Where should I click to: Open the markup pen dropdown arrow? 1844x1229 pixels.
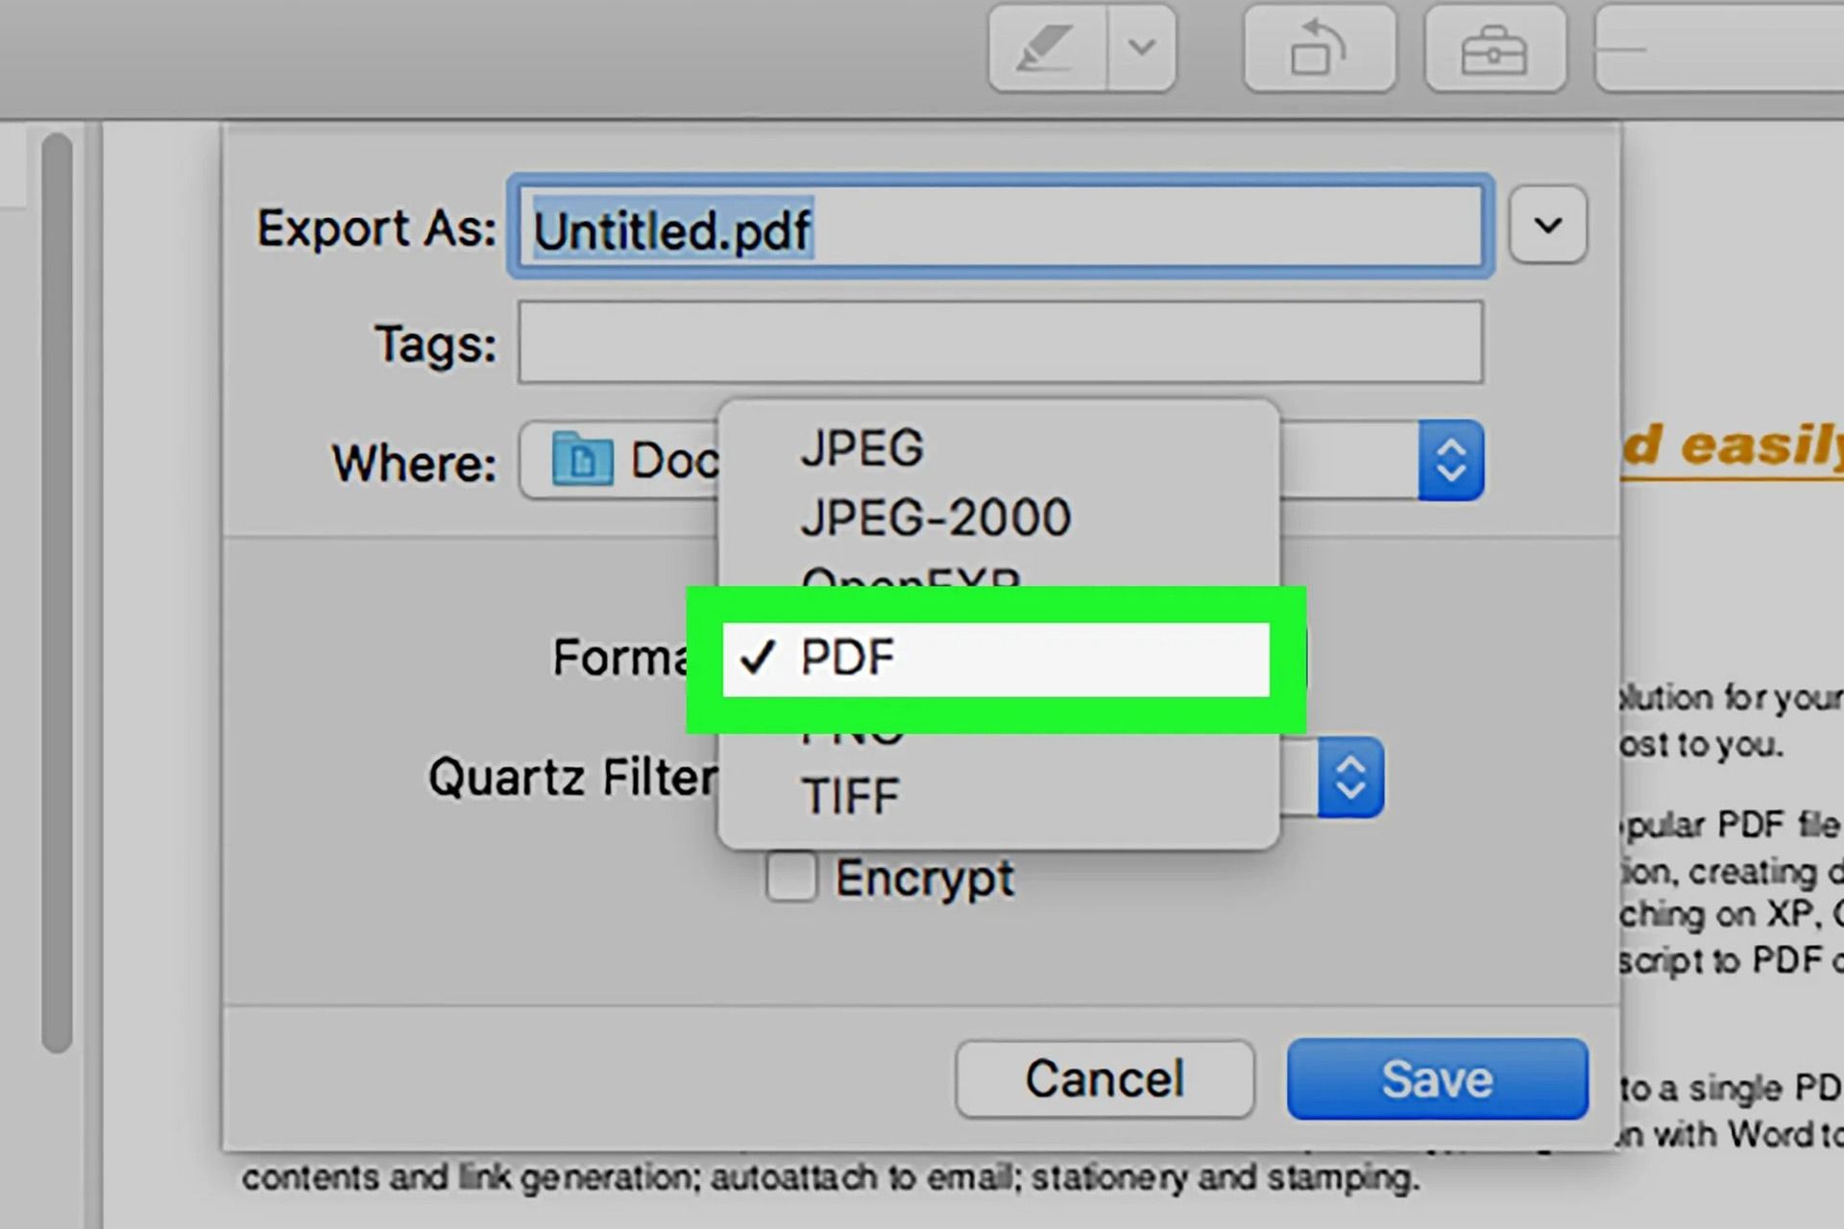click(x=1141, y=48)
